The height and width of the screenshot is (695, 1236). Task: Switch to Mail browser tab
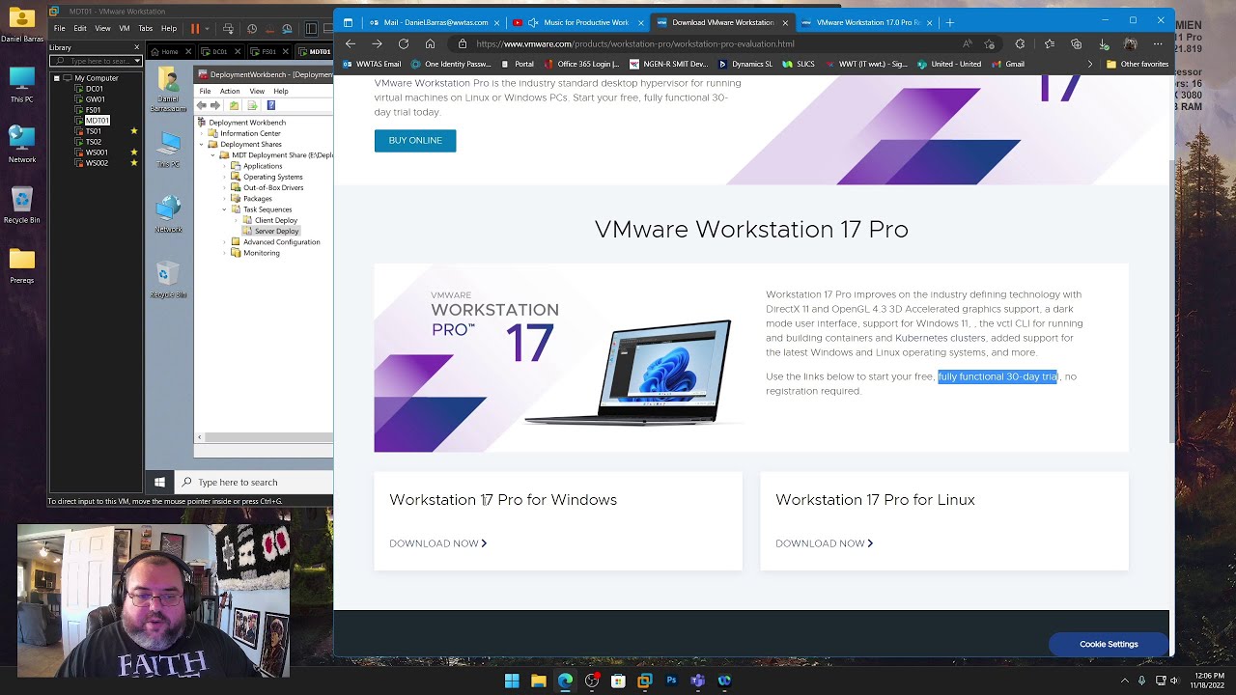[434, 22]
